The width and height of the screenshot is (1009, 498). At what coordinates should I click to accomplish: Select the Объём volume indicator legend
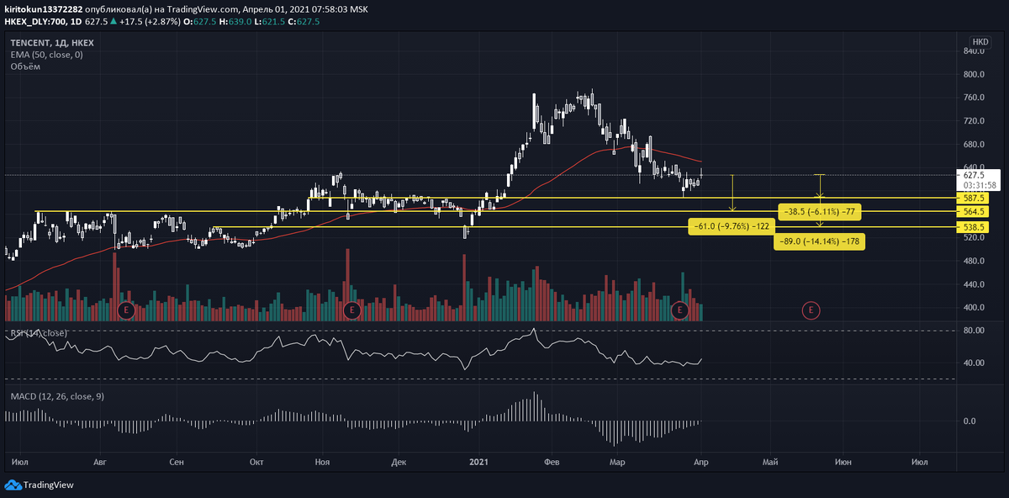coord(27,66)
